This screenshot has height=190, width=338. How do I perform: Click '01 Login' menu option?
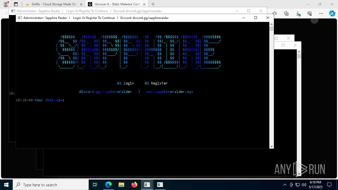126,83
